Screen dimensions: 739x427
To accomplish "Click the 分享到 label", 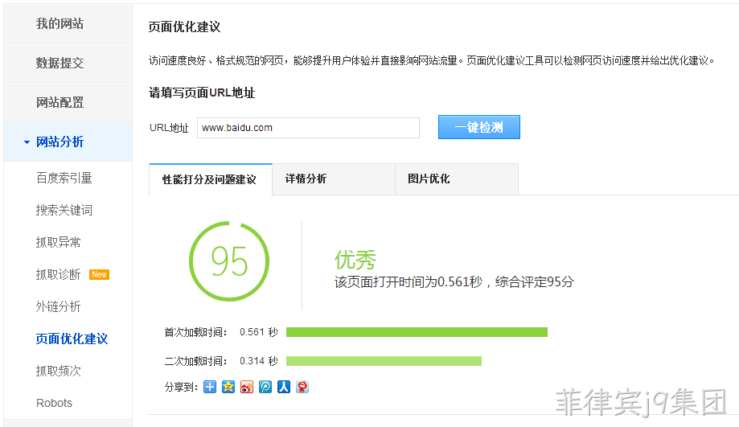I will point(181,388).
